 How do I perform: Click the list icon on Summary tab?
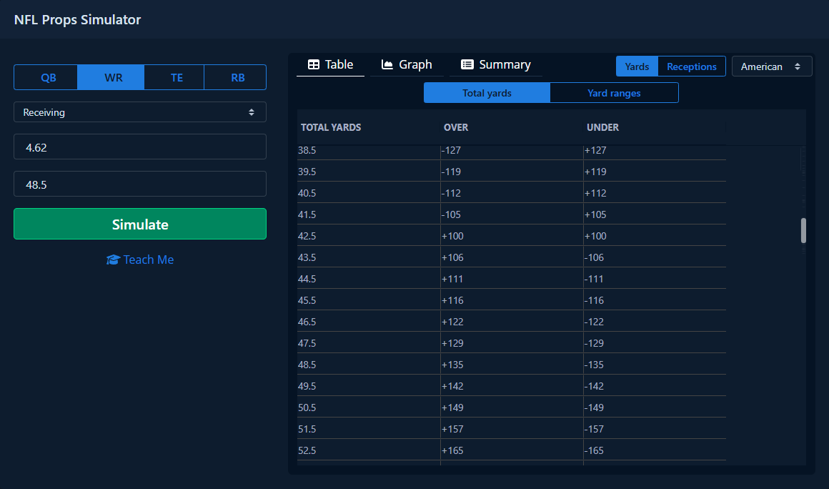467,65
